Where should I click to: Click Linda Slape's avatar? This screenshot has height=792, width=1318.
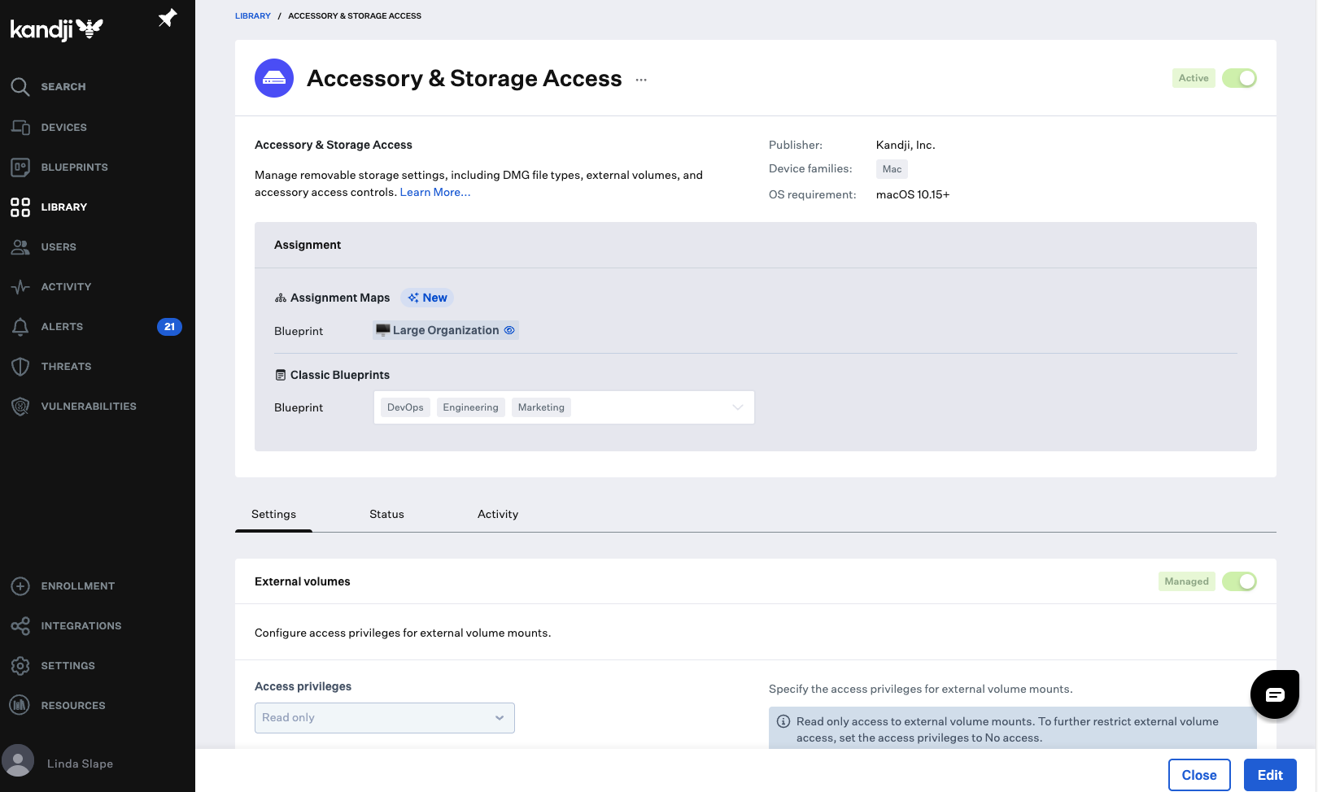pos(18,761)
